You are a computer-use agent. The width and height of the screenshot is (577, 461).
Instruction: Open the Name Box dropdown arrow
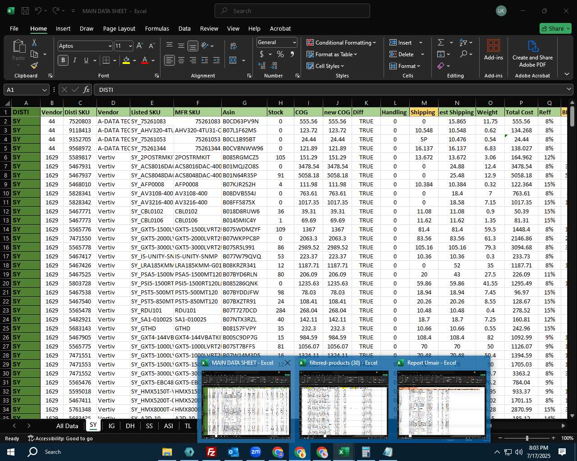(x=44, y=90)
